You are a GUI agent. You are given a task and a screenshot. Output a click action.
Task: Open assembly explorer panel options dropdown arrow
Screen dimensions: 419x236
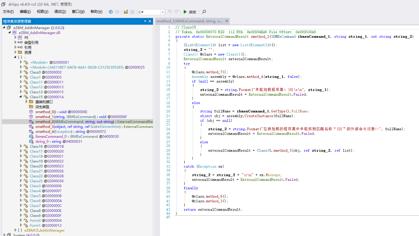coord(145,21)
